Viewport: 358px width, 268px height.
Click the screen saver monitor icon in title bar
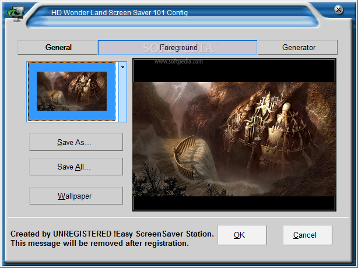tap(16, 13)
